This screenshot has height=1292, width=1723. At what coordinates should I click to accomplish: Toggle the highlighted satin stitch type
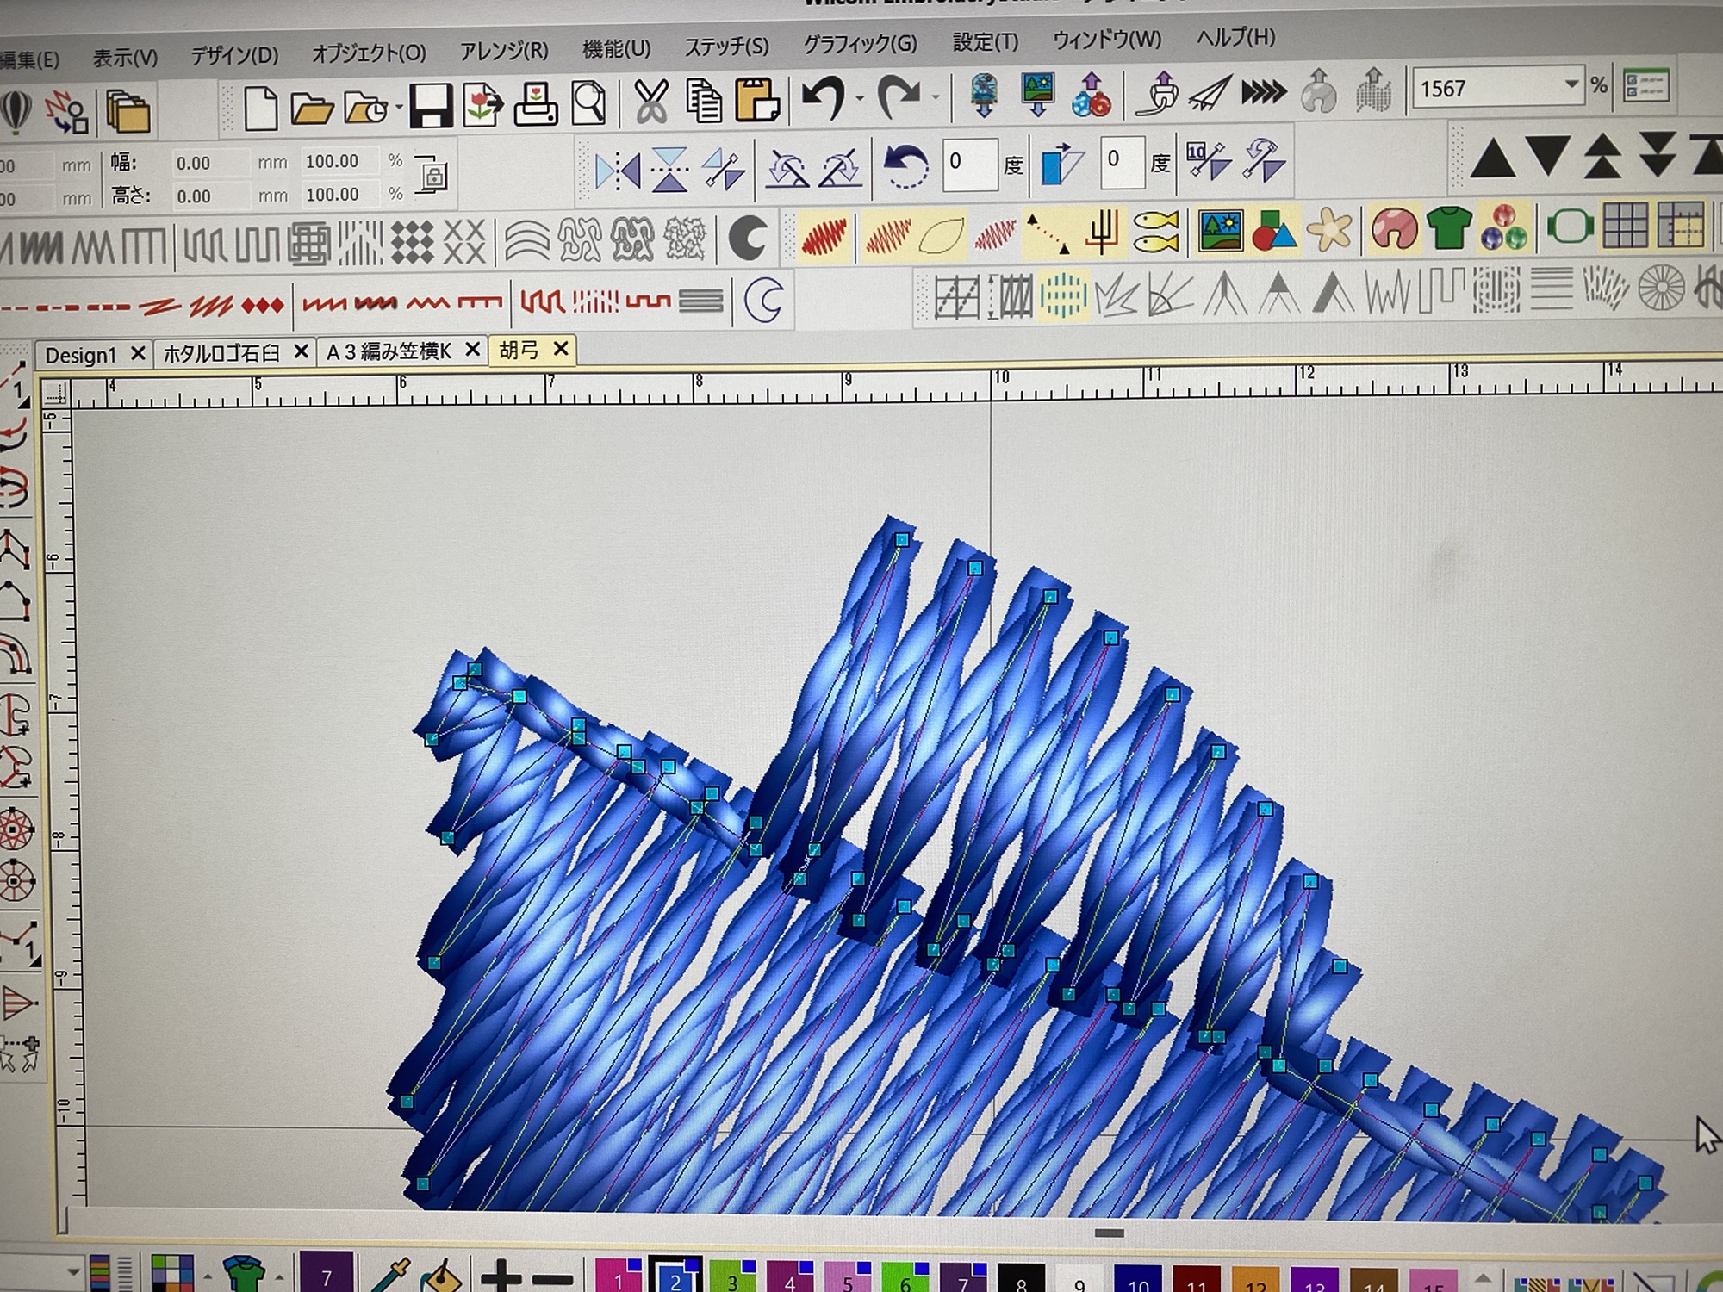(824, 235)
